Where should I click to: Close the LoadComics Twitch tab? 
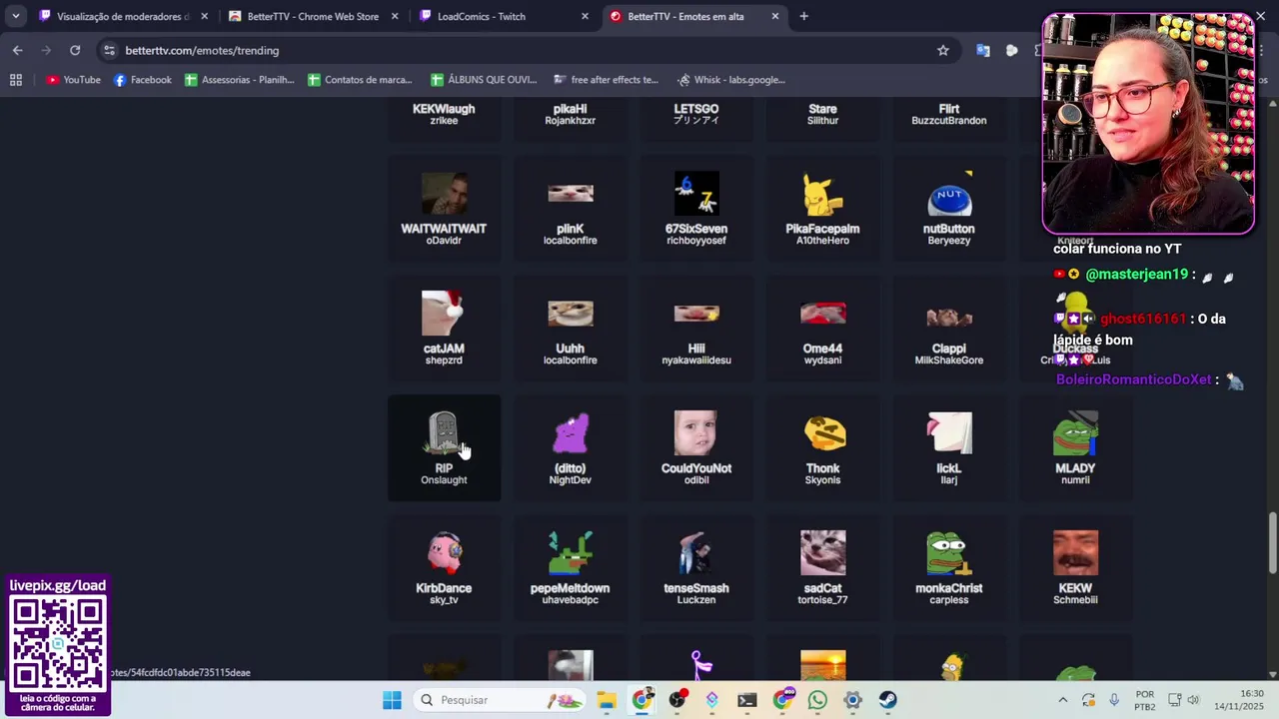(585, 16)
